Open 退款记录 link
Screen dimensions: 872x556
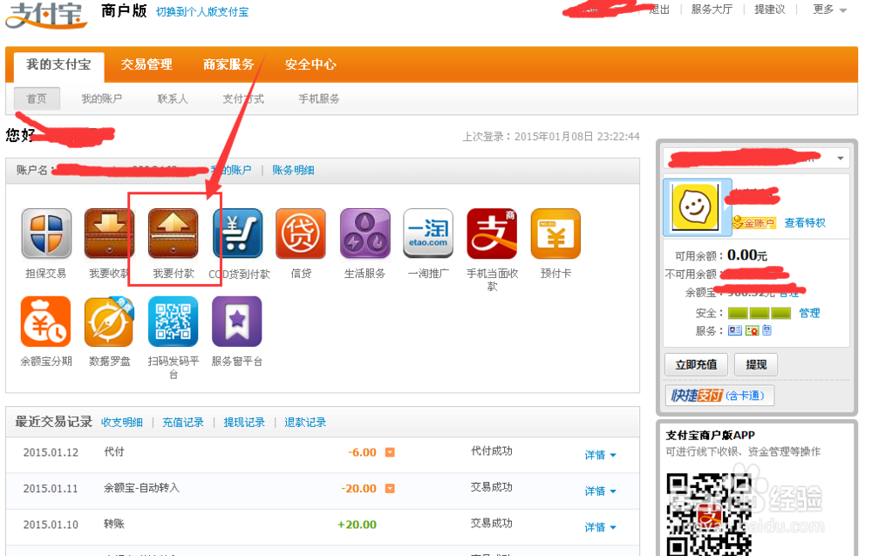(x=305, y=423)
